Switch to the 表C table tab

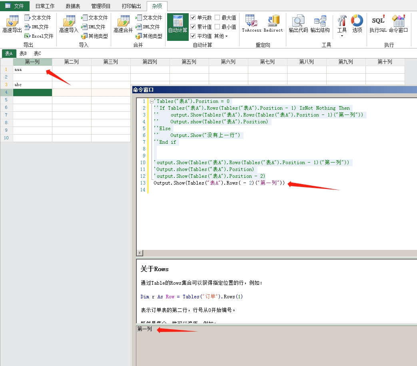point(38,53)
